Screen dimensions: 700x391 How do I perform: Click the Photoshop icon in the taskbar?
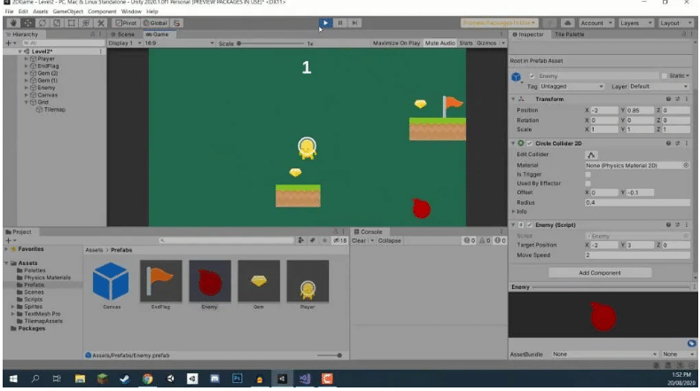pyautogui.click(x=237, y=379)
